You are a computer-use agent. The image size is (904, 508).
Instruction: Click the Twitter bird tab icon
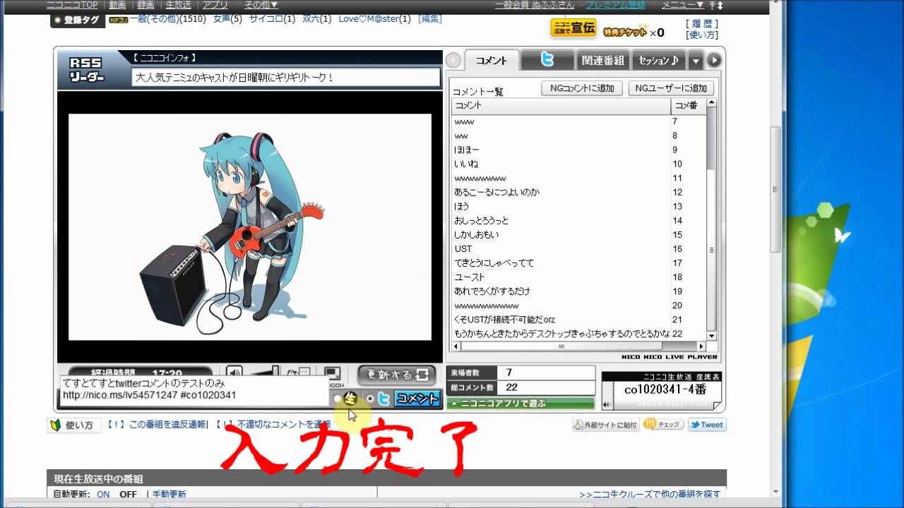[x=547, y=61]
